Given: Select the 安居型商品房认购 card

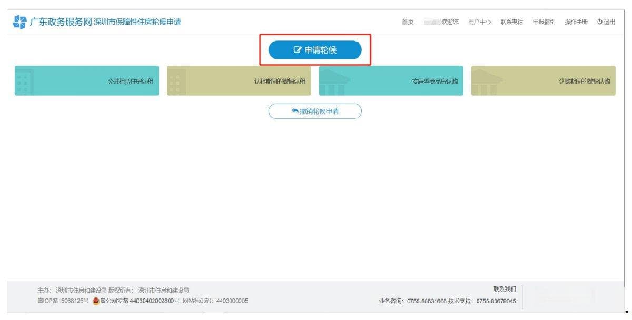Looking at the screenshot, I should click(x=391, y=80).
